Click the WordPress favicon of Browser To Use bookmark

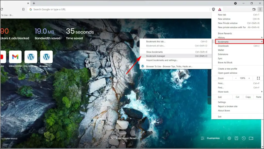(143, 66)
